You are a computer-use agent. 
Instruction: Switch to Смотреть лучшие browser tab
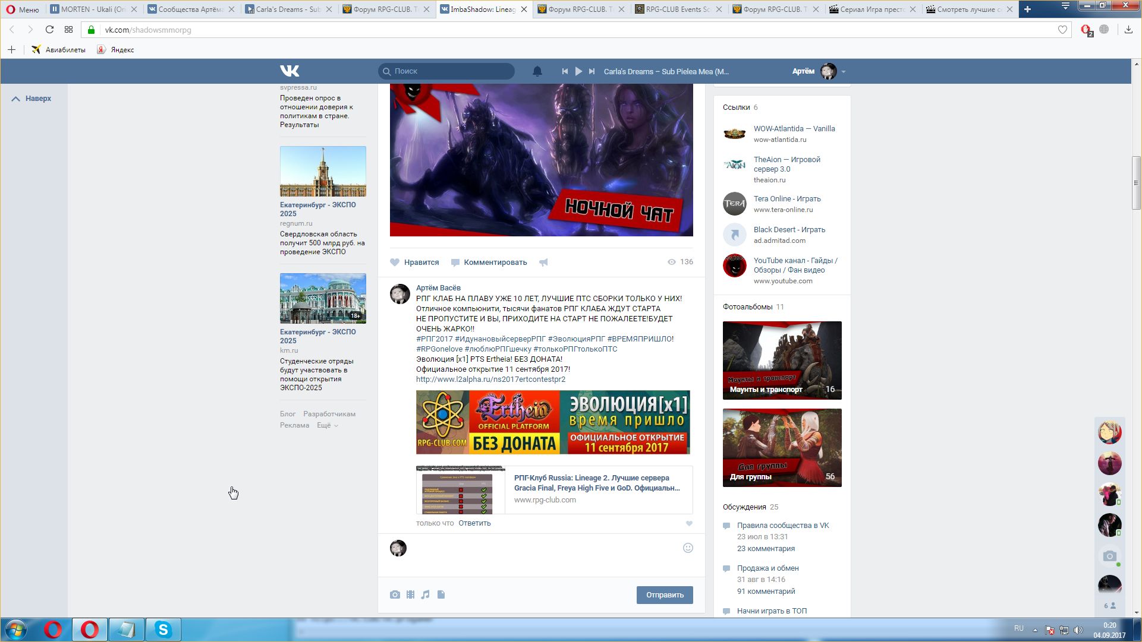[x=970, y=10]
